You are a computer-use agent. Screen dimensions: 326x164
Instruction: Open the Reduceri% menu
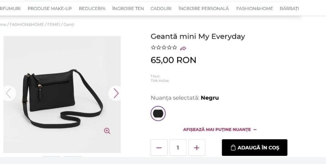tap(92, 8)
